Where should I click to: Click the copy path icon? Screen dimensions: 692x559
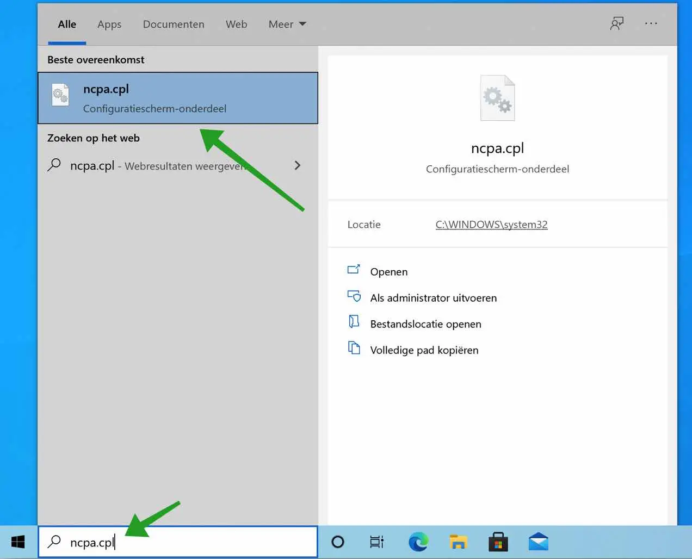point(354,348)
